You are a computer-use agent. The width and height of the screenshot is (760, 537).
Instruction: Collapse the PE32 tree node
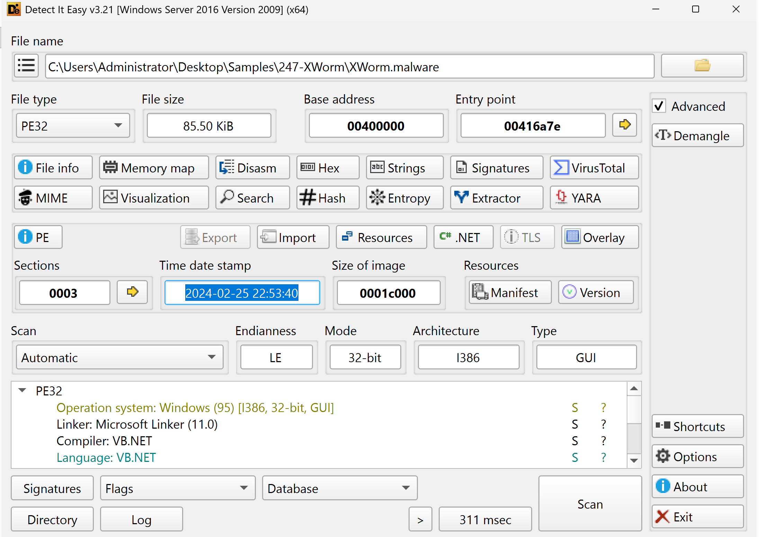coord(23,390)
